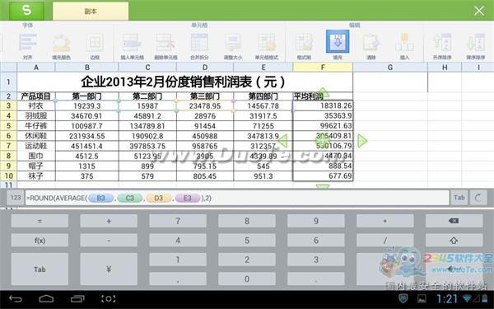
Task: Open the WPS green S application menu
Action: (27, 11)
